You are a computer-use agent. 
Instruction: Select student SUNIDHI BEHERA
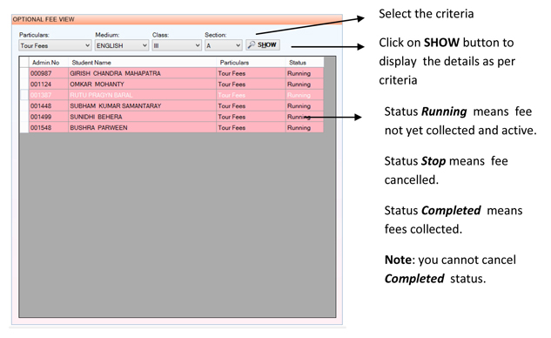142,117
